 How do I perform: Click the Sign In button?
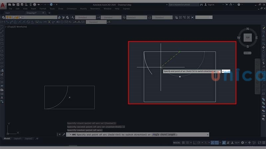(210, 5)
